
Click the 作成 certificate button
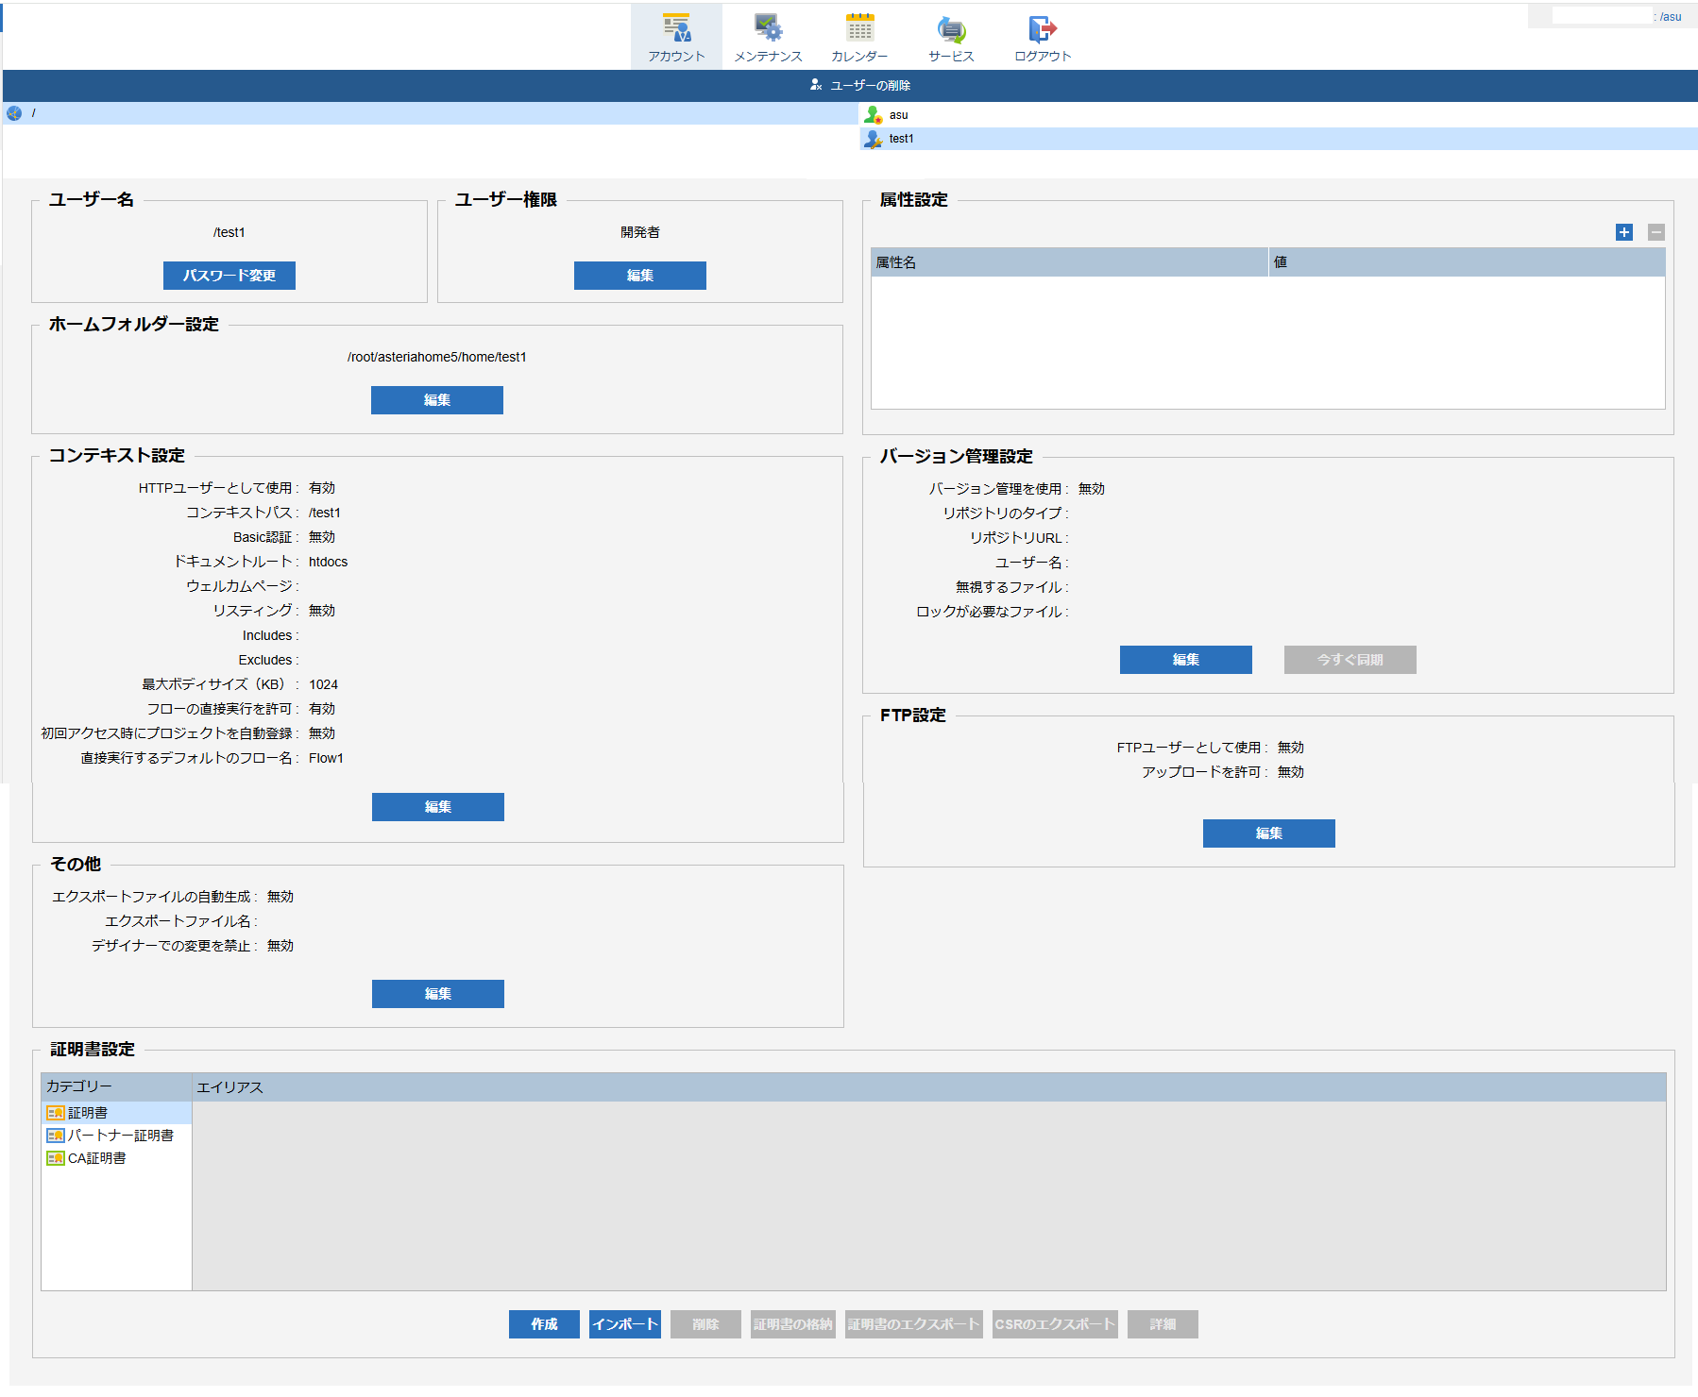pos(544,1324)
